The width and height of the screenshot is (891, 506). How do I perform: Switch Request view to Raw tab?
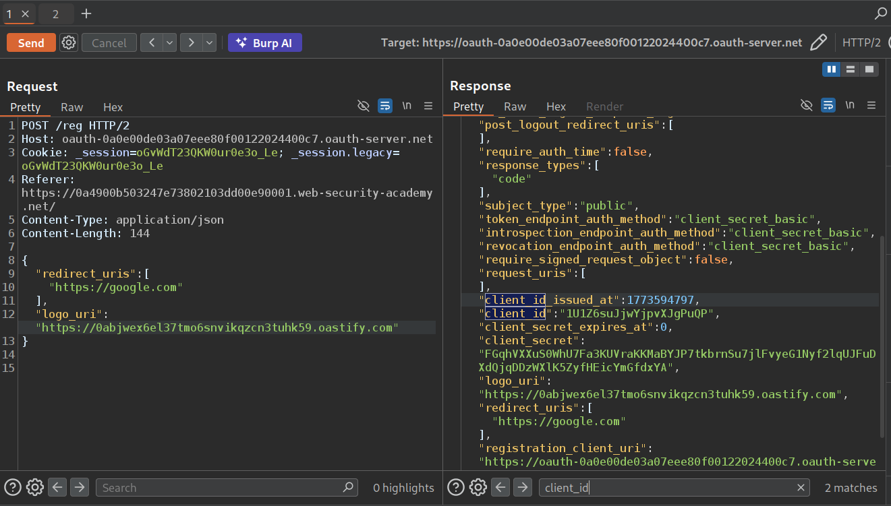[71, 107]
